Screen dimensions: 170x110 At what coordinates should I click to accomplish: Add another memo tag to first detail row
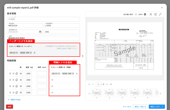[x=77, y=74]
